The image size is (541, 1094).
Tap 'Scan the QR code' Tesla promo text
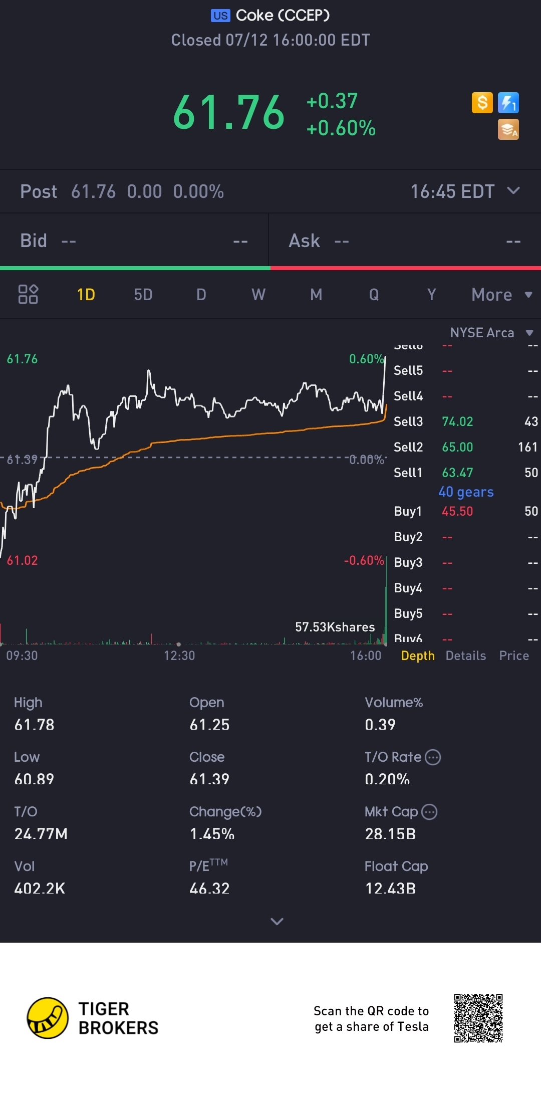(x=371, y=1018)
